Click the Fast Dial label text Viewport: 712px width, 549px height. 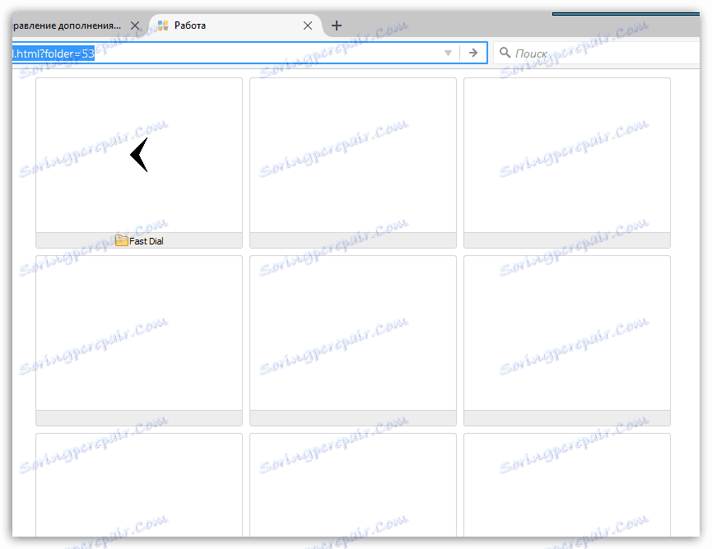[x=147, y=241]
